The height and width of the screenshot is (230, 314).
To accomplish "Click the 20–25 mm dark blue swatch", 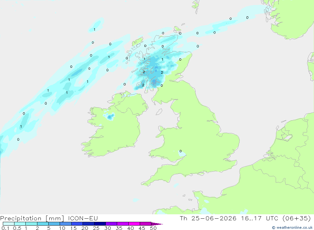I will pyautogui.click(x=89, y=224).
